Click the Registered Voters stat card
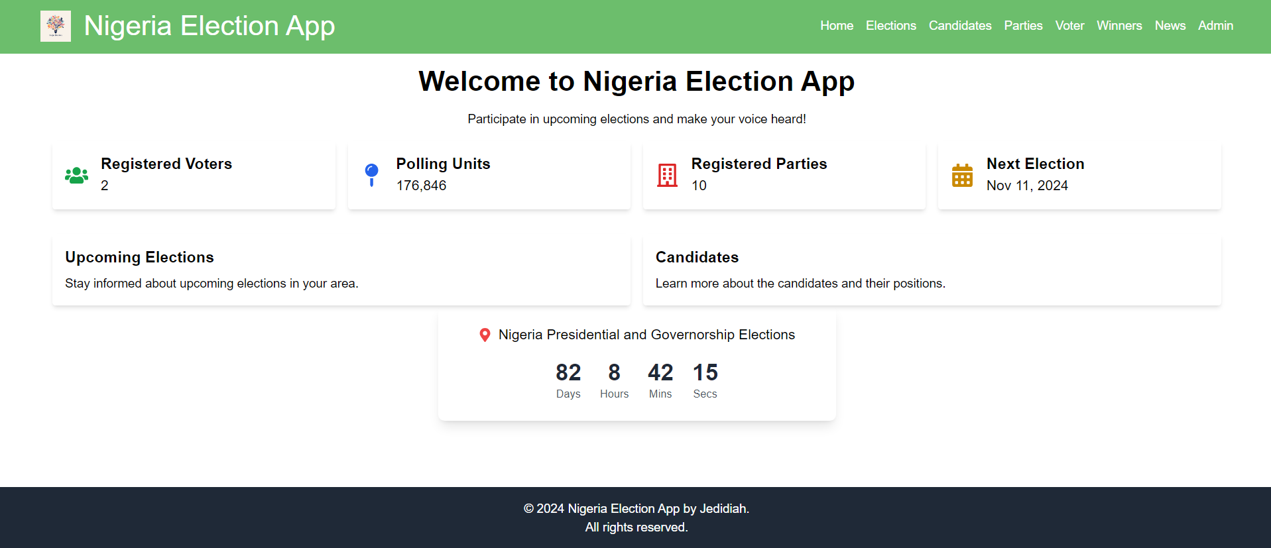This screenshot has width=1271, height=548. coord(194,176)
